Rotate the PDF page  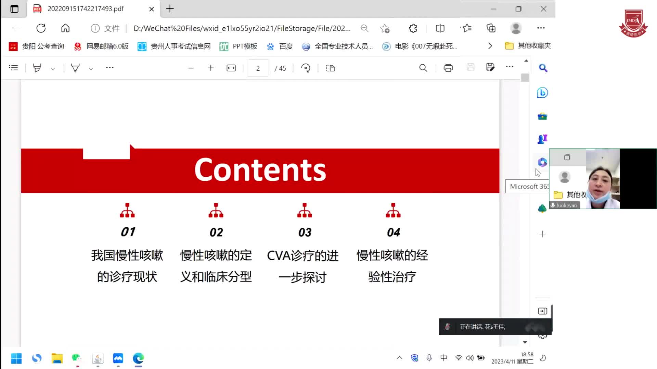(x=306, y=68)
